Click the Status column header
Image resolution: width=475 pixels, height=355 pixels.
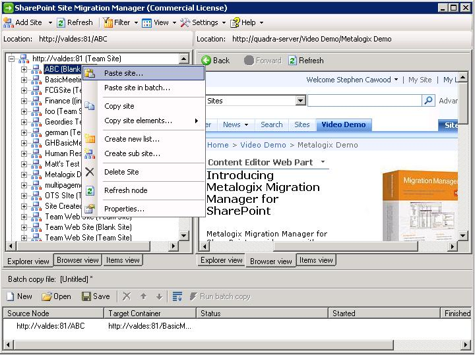tap(262, 314)
